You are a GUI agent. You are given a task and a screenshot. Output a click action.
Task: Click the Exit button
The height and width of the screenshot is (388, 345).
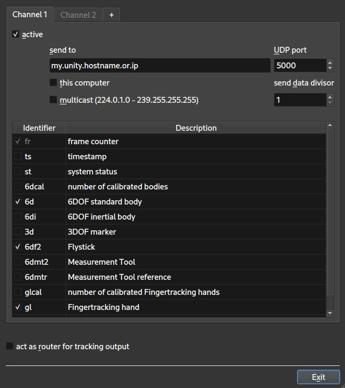click(x=319, y=377)
